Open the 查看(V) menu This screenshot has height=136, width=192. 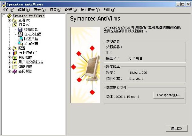click(40, 10)
